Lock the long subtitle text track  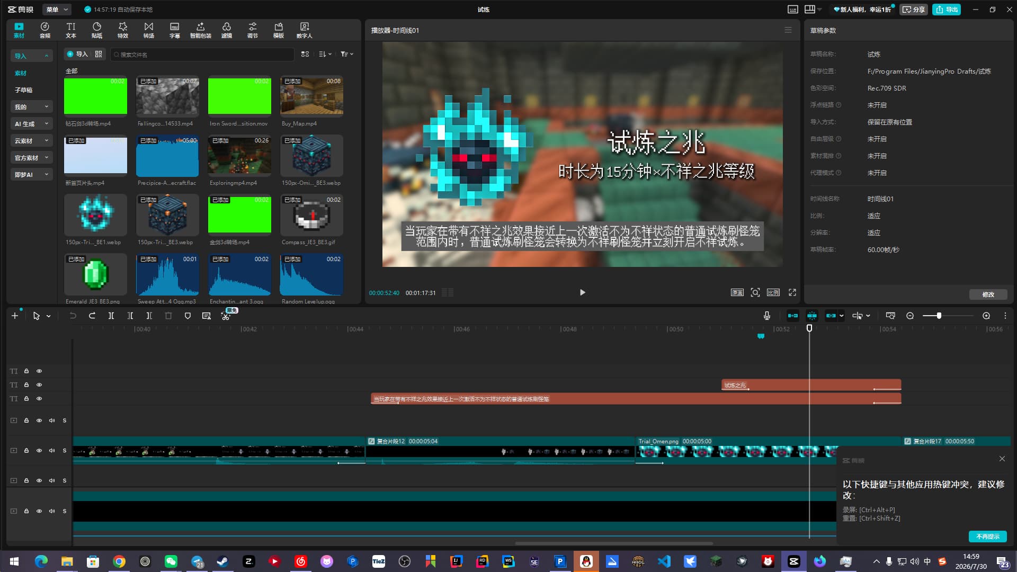coord(26,399)
